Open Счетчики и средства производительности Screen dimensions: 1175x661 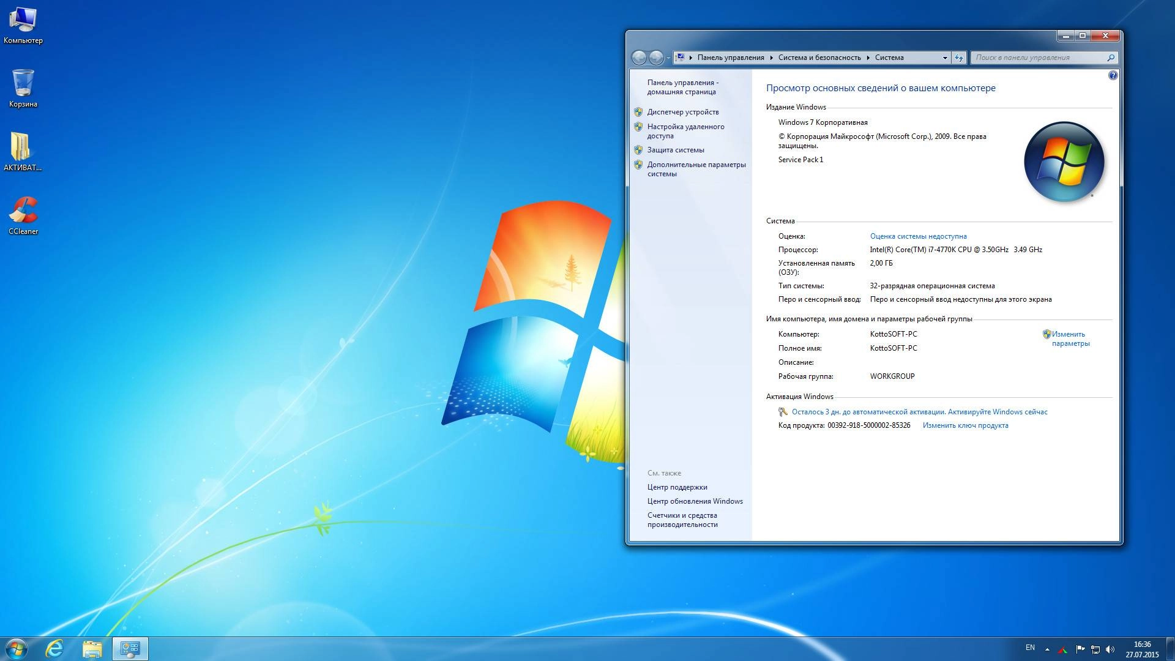coord(682,520)
